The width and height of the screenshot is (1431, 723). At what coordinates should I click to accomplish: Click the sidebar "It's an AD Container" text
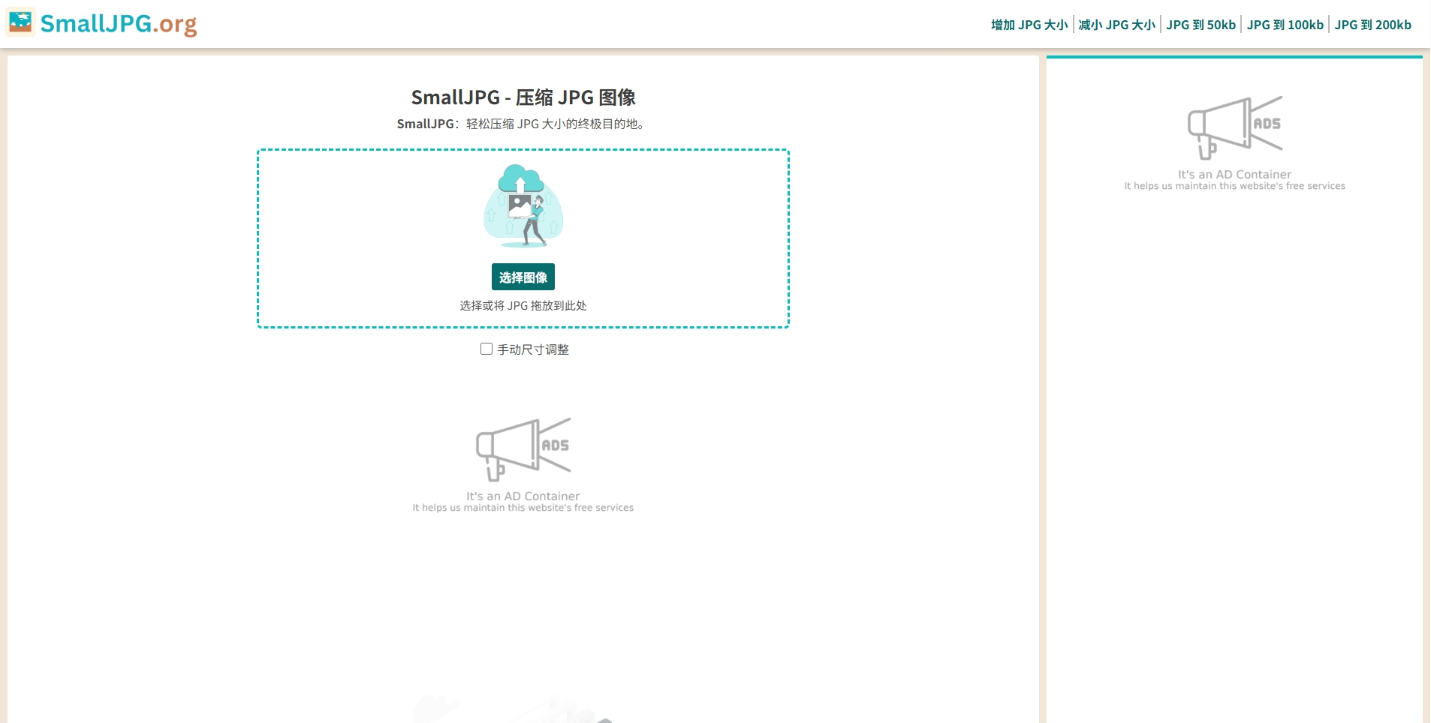(1234, 174)
